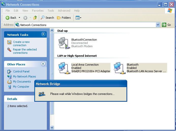
Task: Open the Advanced menu
Action: [64, 11]
